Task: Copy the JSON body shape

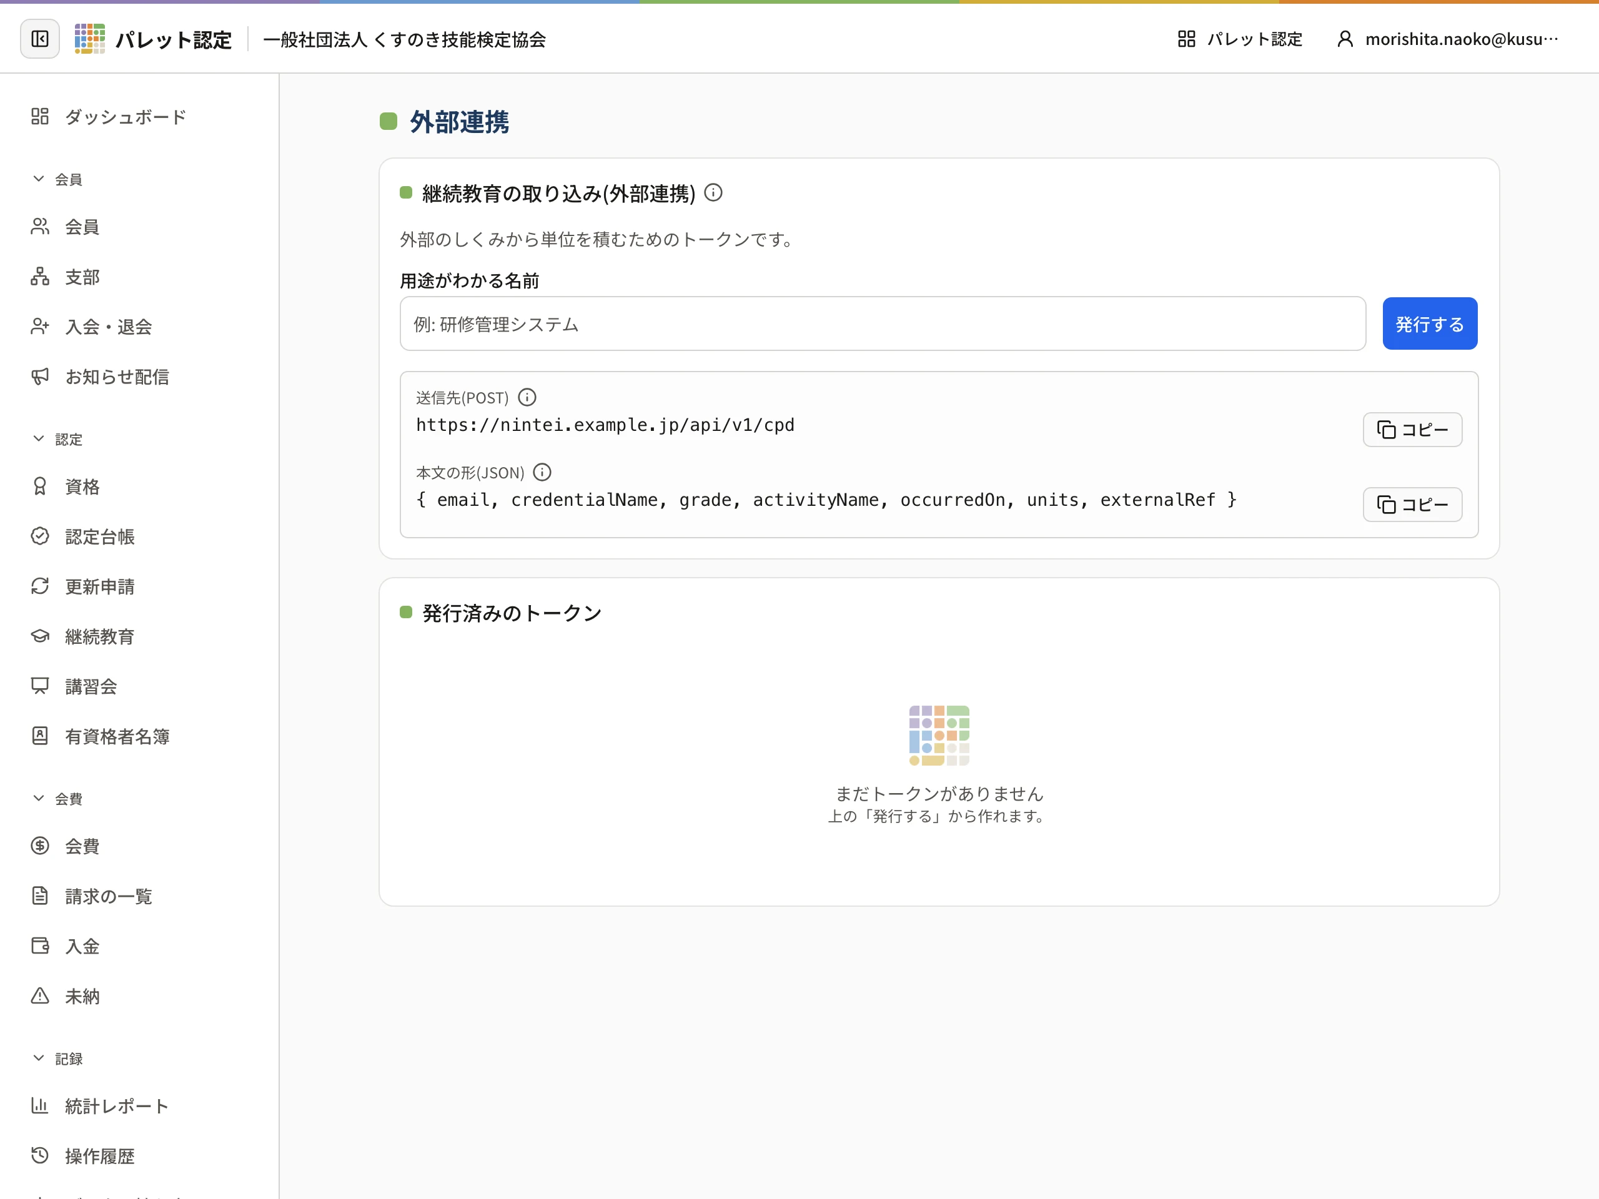Action: tap(1412, 505)
